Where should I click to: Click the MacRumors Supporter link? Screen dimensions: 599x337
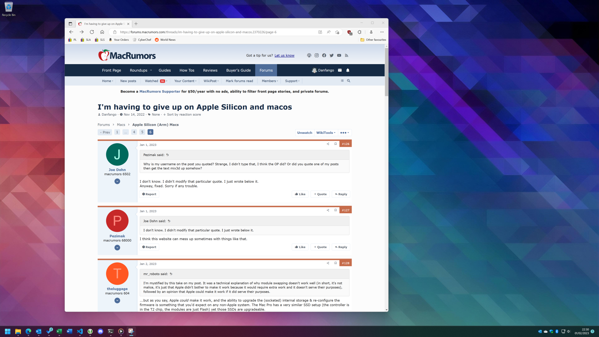(x=160, y=92)
